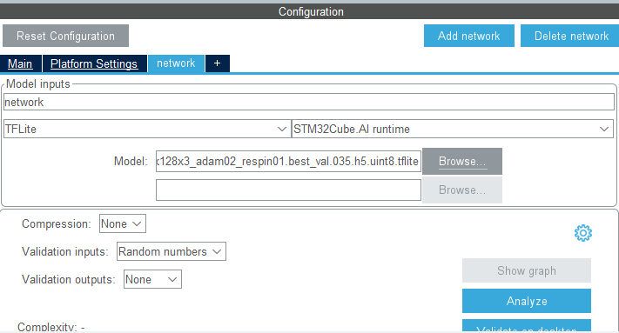Click the empty second model file field

tap(288, 190)
